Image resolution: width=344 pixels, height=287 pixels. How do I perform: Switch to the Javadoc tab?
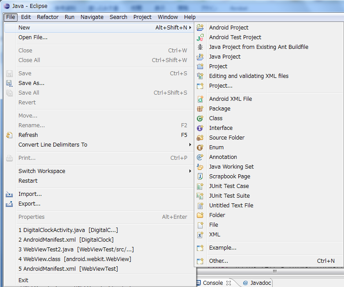(257, 283)
